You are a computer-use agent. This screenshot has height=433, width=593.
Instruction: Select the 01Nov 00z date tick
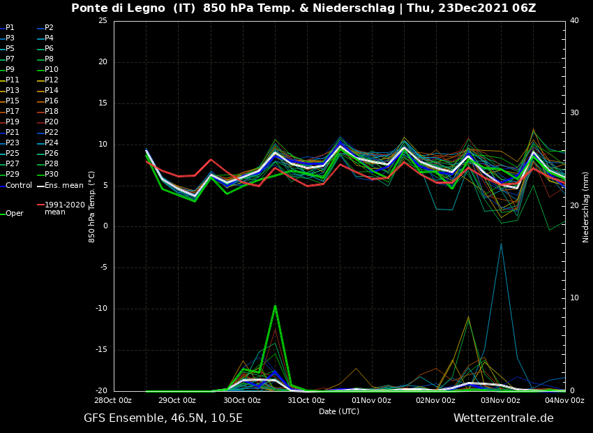[x=371, y=400]
